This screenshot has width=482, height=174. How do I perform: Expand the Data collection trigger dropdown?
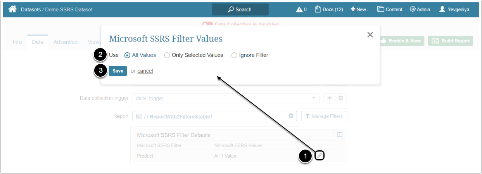(x=226, y=98)
